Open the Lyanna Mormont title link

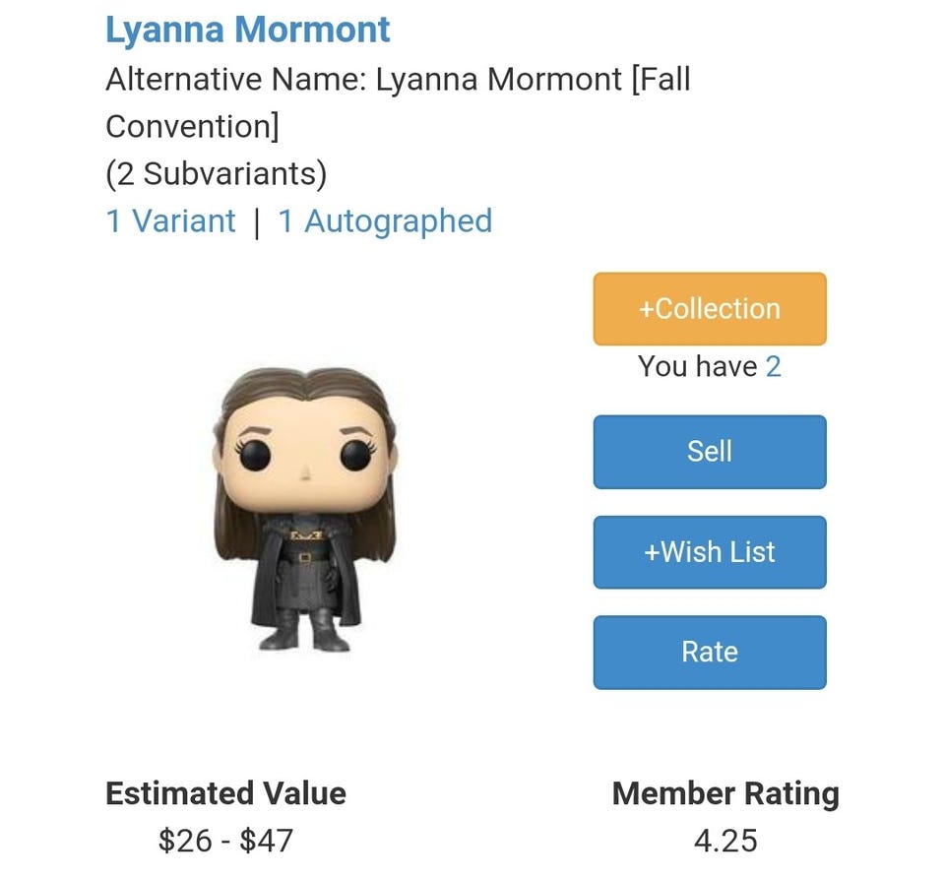pyautogui.click(x=247, y=30)
